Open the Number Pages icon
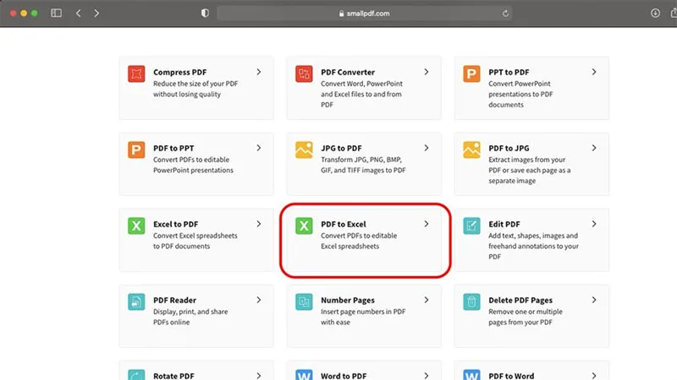Screen dimensions: 677x380 click(304, 301)
